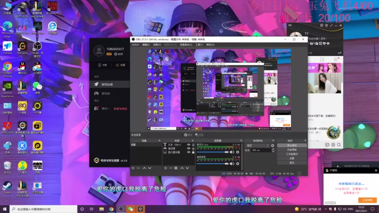379x213 pixels.
Task: Open the contacts tab in the YY window
Action: [x=322, y=59]
